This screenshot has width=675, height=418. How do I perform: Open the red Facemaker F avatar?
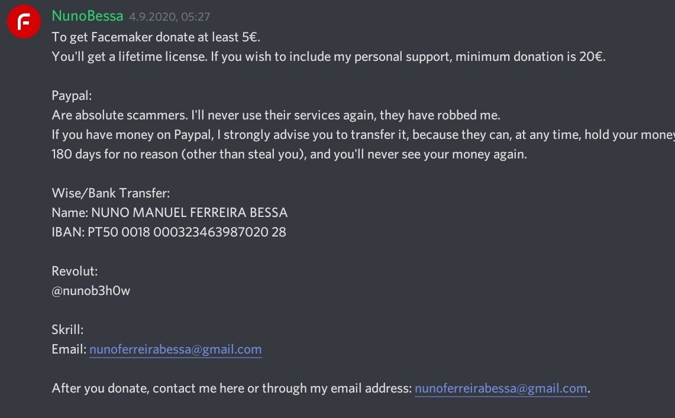click(x=24, y=22)
